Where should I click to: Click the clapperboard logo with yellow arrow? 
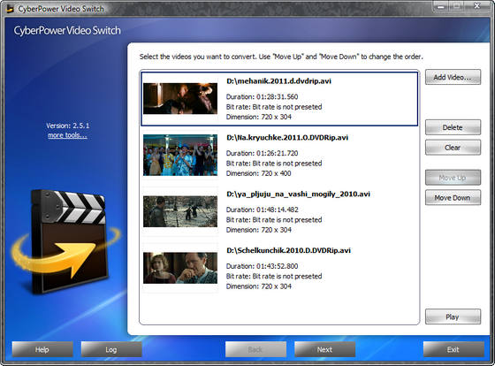(65, 241)
